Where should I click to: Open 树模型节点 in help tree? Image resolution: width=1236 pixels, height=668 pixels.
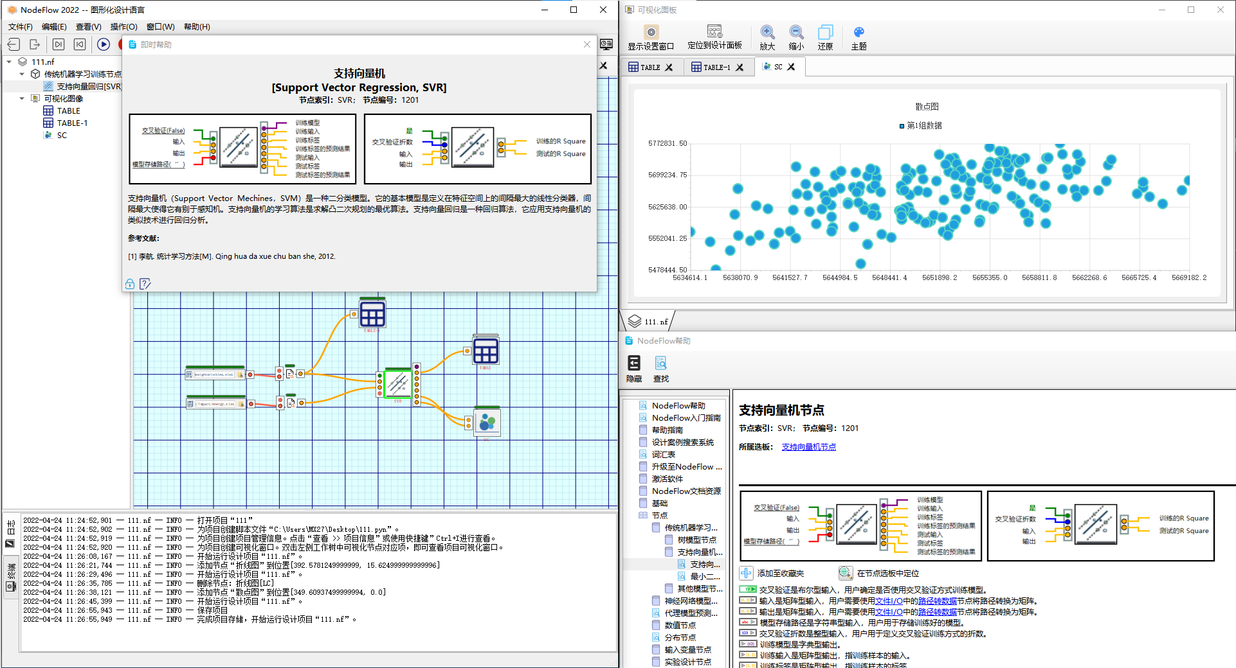(691, 540)
